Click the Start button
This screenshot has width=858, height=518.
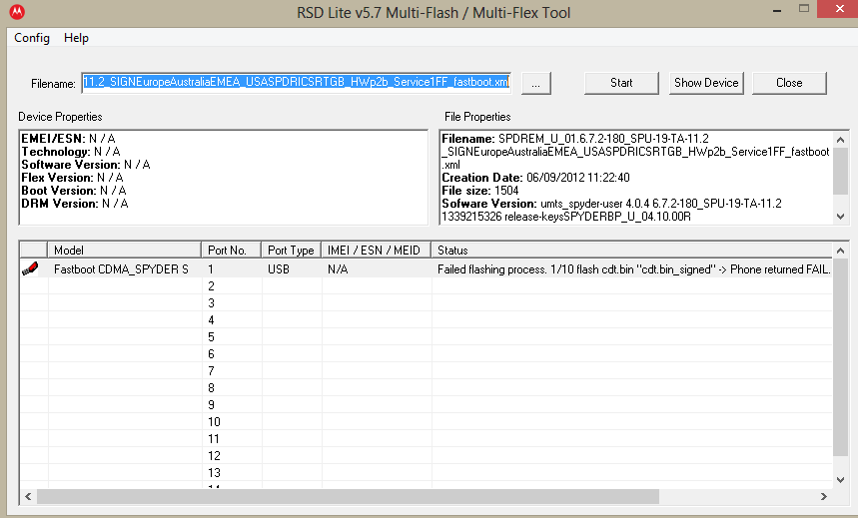pyautogui.click(x=621, y=83)
